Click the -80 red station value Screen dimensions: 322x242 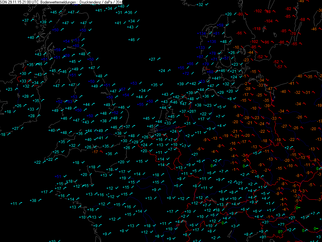[241, 14]
